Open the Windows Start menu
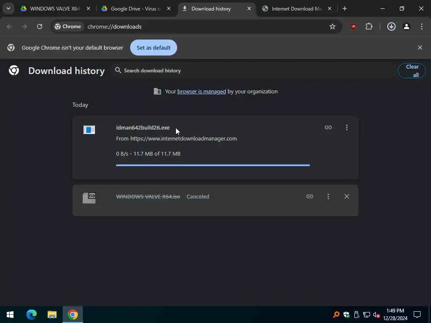 [x=10, y=315]
